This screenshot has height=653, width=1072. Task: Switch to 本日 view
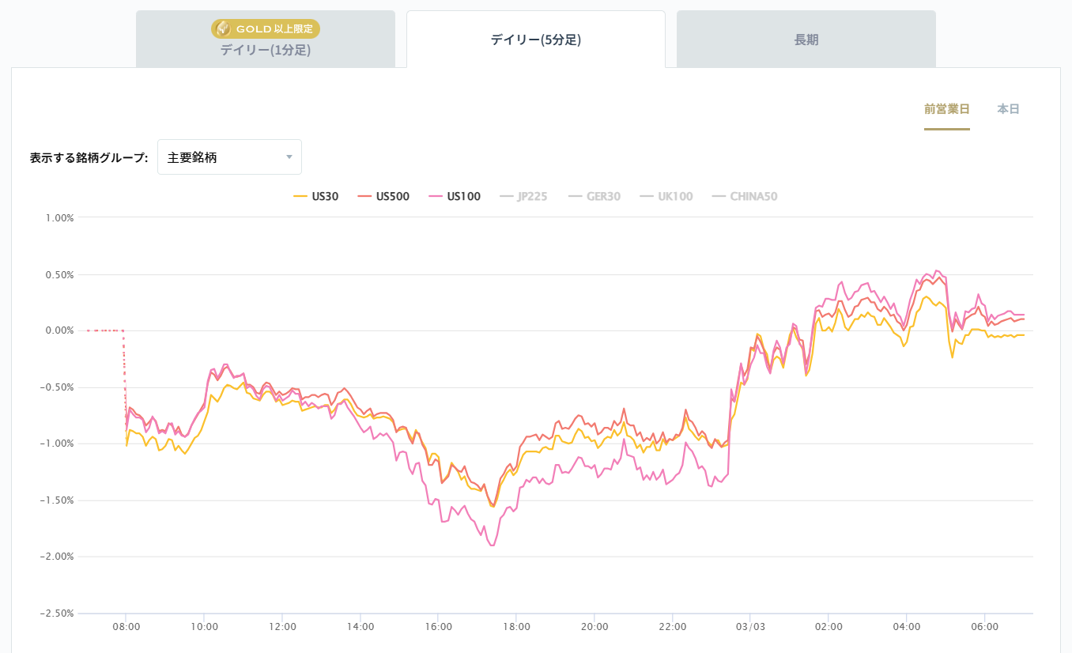coord(1008,109)
